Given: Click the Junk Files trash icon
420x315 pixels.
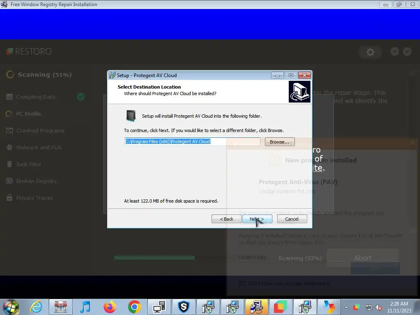Looking at the screenshot, I should [9, 164].
